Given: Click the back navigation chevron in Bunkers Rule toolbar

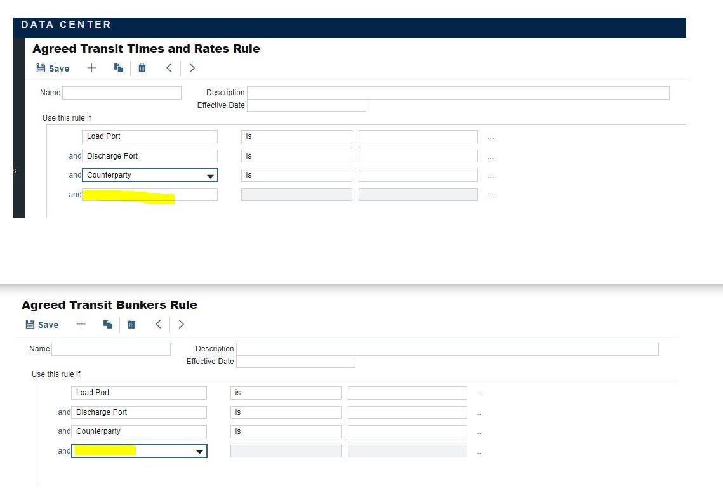Looking at the screenshot, I should [158, 324].
